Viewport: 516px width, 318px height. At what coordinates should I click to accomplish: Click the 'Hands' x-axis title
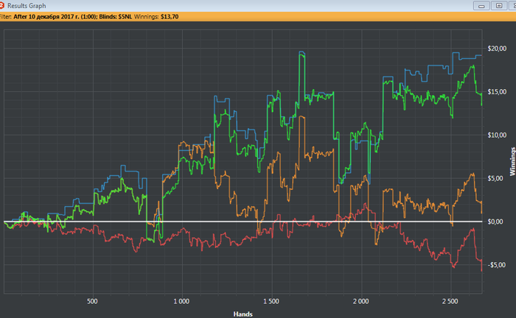tap(243, 314)
